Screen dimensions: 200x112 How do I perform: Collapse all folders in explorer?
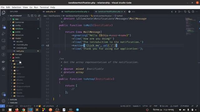pos(39,16)
